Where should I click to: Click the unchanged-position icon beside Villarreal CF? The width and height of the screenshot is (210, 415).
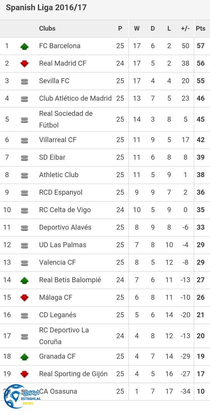24,141
